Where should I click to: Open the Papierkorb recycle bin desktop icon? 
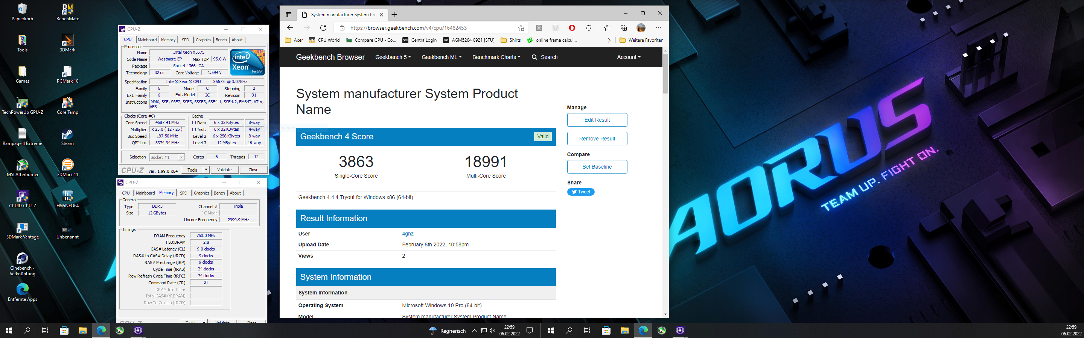(x=22, y=12)
